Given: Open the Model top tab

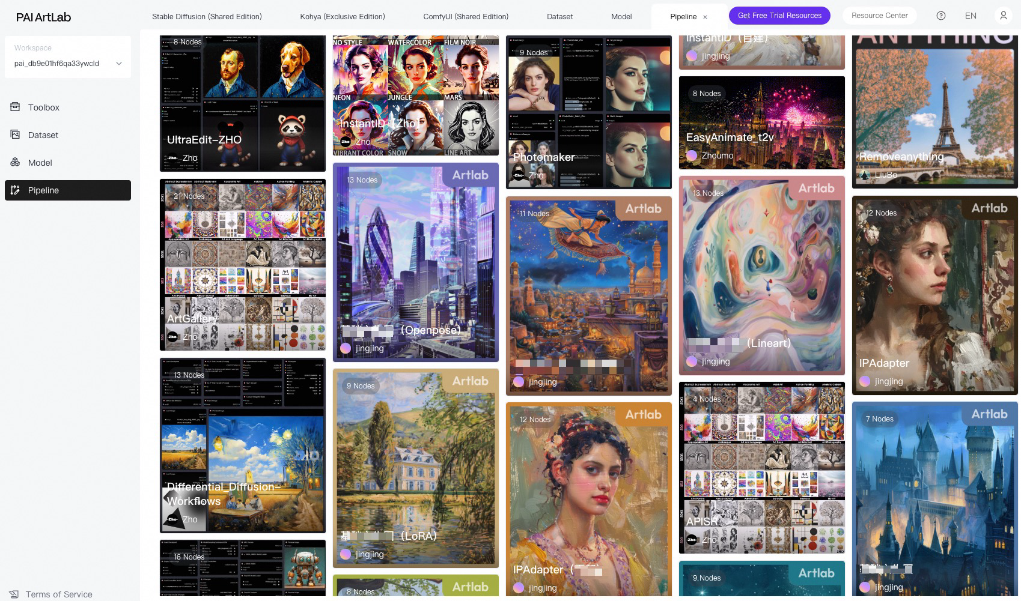Looking at the screenshot, I should coord(621,17).
